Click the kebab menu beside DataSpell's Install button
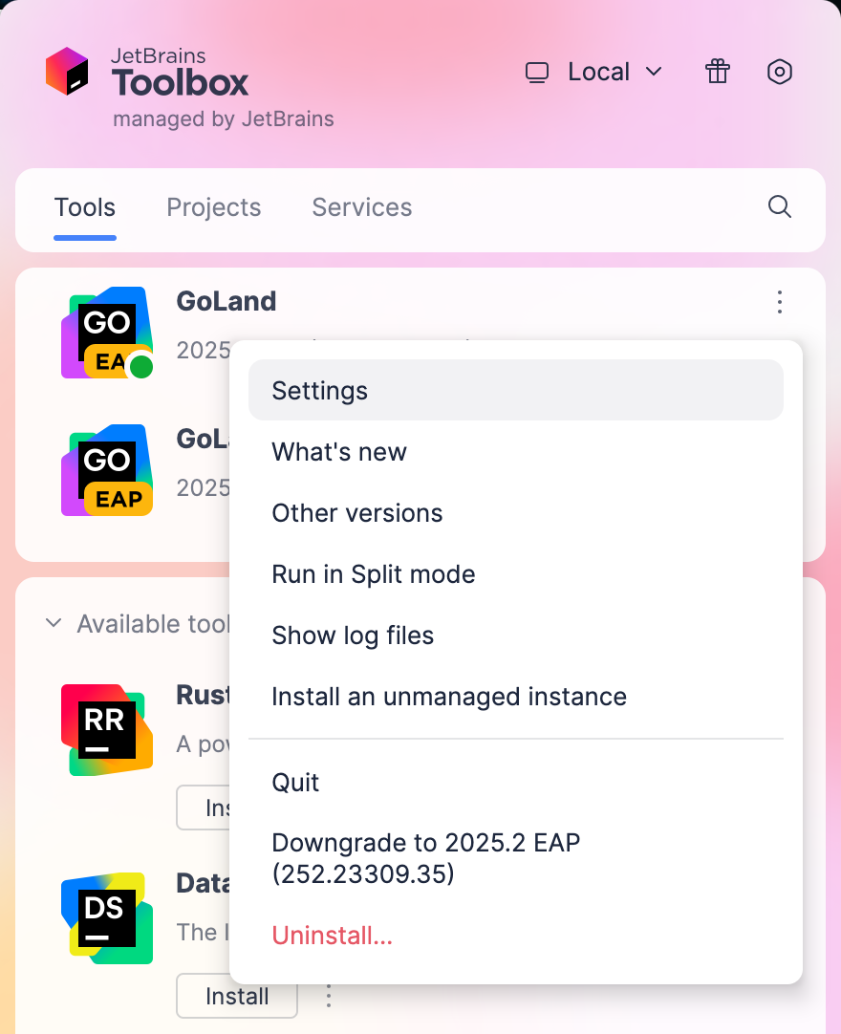Screen dimensions: 841x1034 tap(329, 996)
